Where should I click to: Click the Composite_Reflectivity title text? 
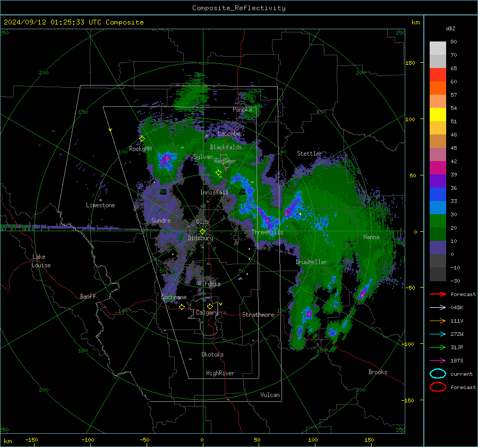[239, 8]
